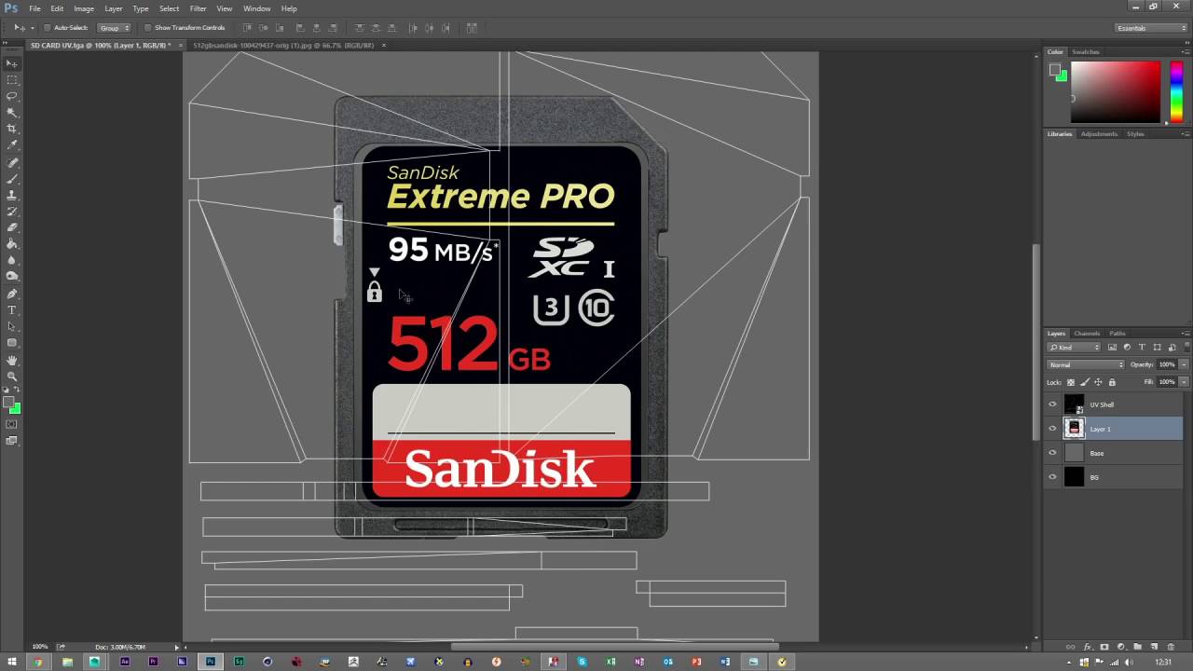Select the Pen tool
The width and height of the screenshot is (1193, 671).
point(12,294)
